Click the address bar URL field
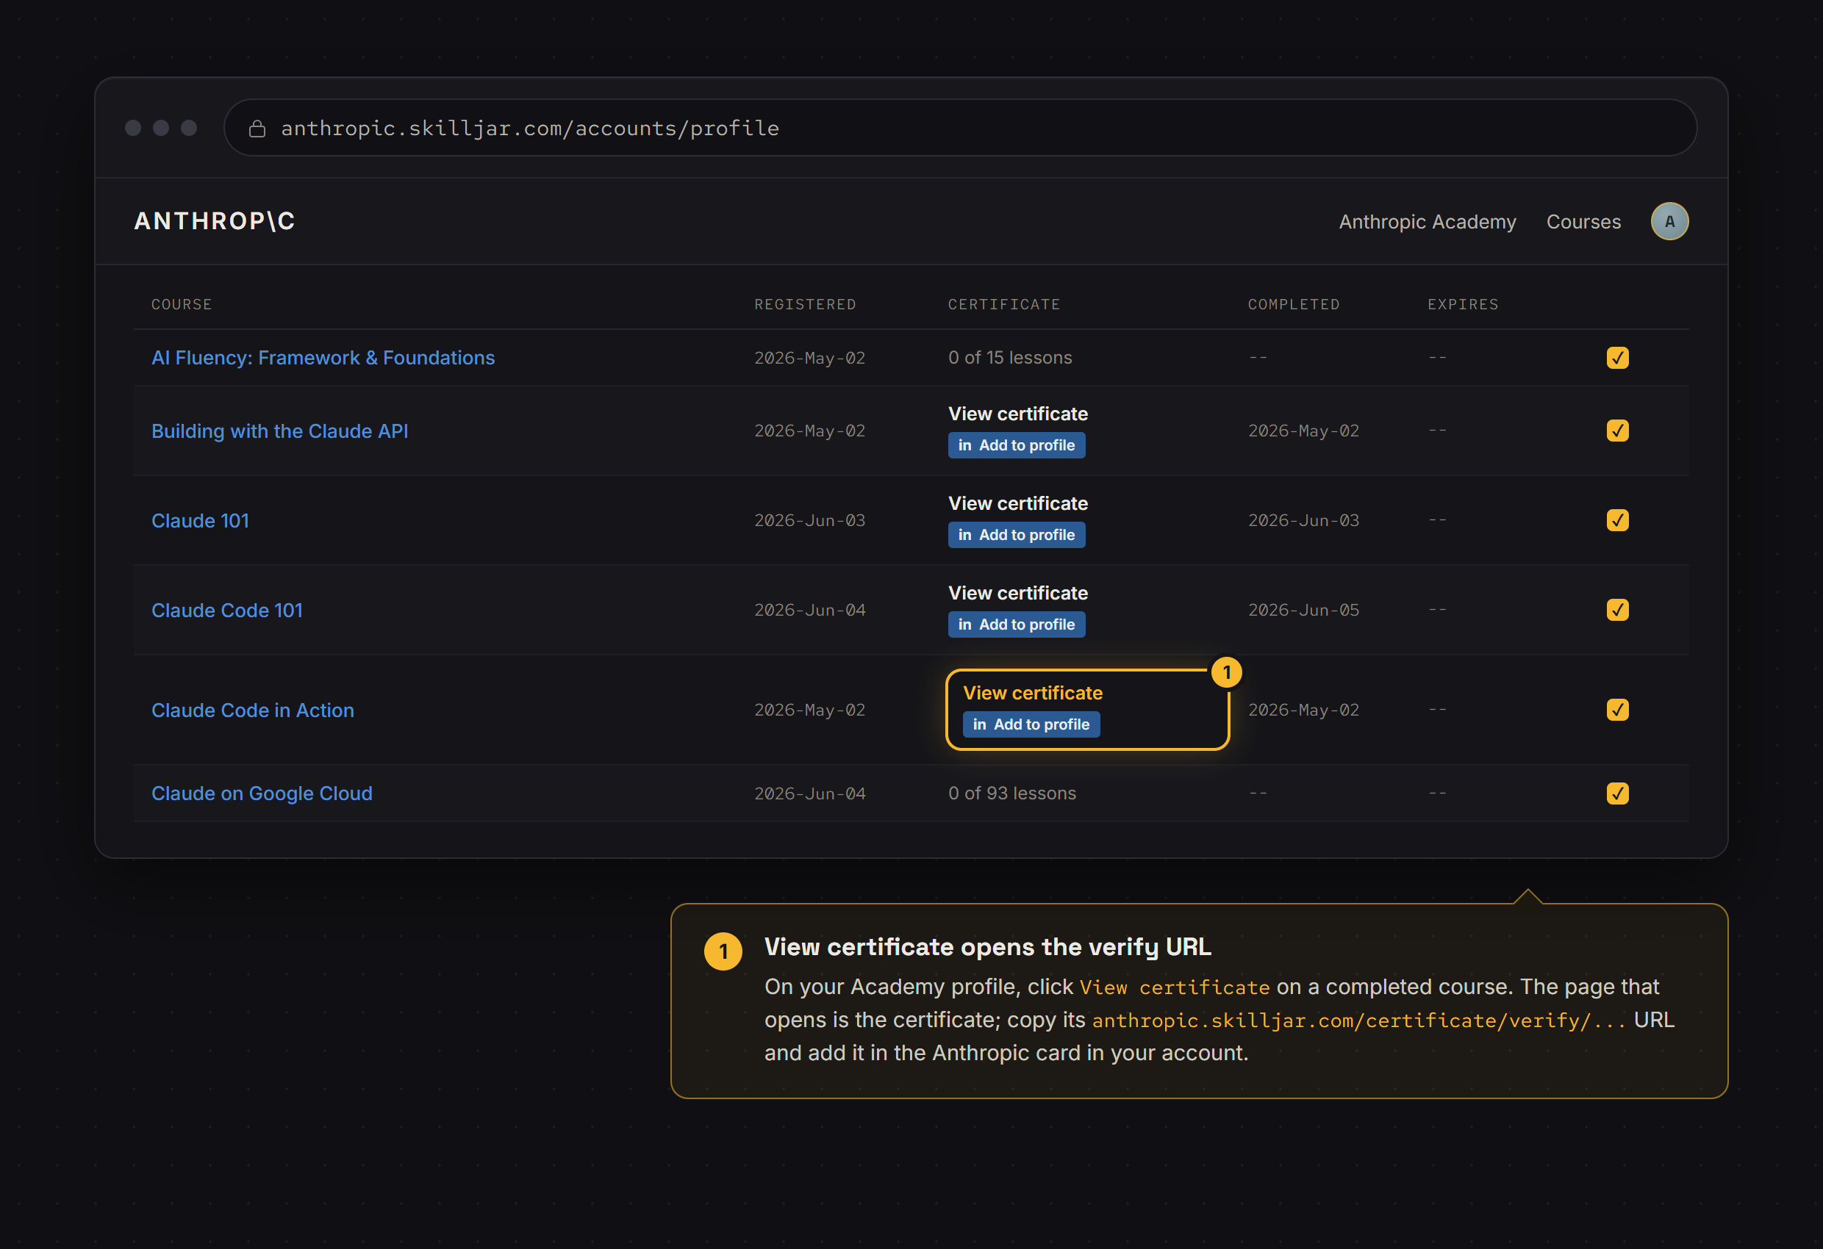Screen dimensions: 1823x1249 [x=960, y=128]
